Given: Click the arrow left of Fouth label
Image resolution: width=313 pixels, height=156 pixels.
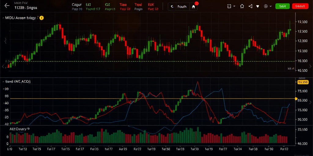Looking at the screenshot, I should pyautogui.click(x=172, y=6).
